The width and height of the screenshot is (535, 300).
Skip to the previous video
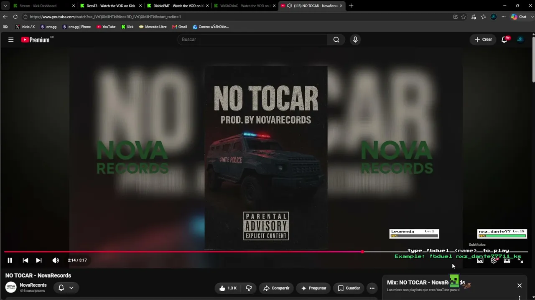[25, 260]
